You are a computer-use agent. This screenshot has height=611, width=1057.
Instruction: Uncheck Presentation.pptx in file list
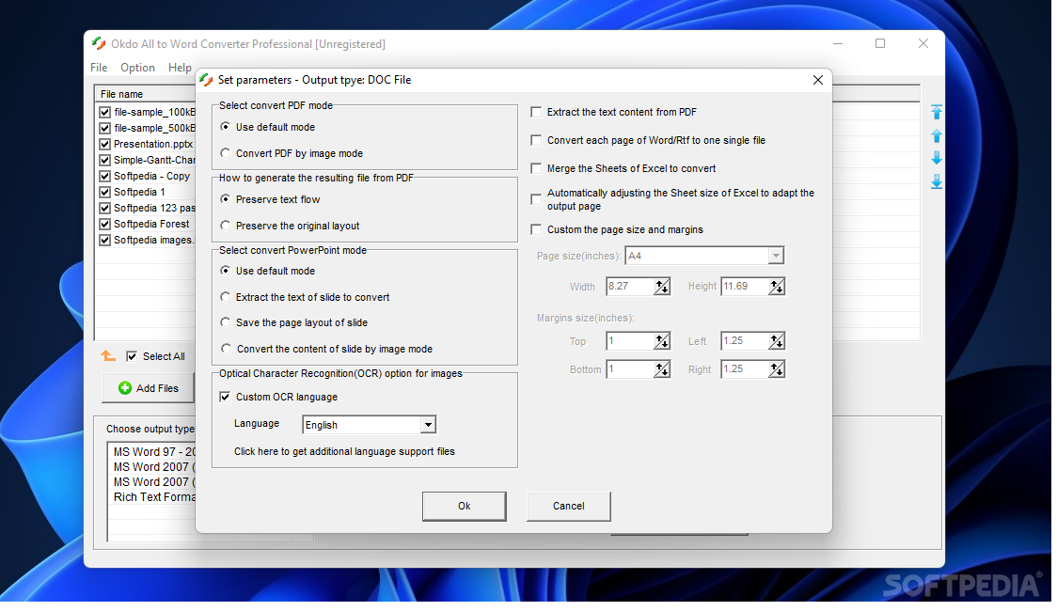(105, 145)
